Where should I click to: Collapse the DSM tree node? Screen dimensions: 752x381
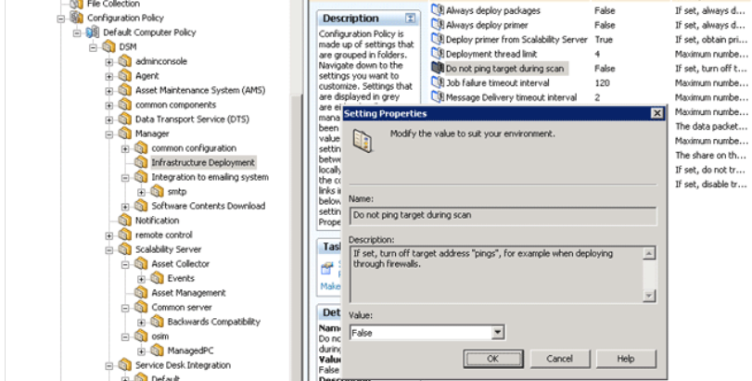[93, 47]
